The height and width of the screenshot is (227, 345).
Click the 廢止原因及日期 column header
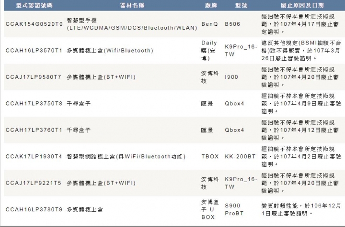click(302, 5)
